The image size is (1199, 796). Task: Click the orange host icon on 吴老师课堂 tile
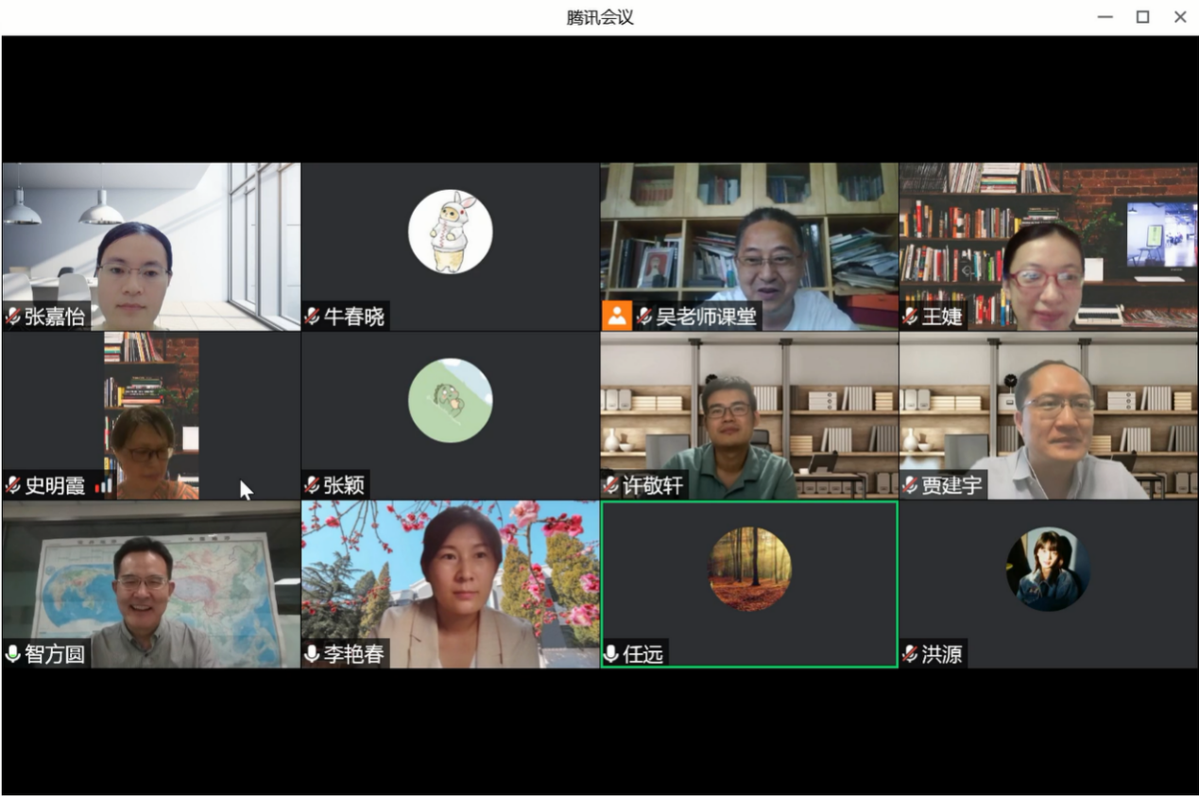pyautogui.click(x=616, y=316)
